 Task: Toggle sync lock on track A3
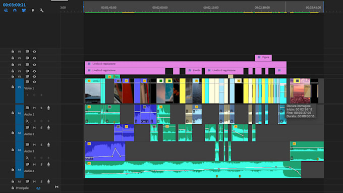[x=27, y=144]
